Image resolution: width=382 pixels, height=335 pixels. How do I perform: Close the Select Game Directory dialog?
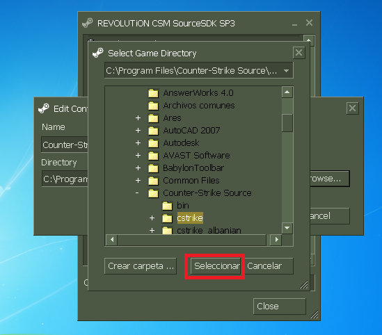[299, 53]
